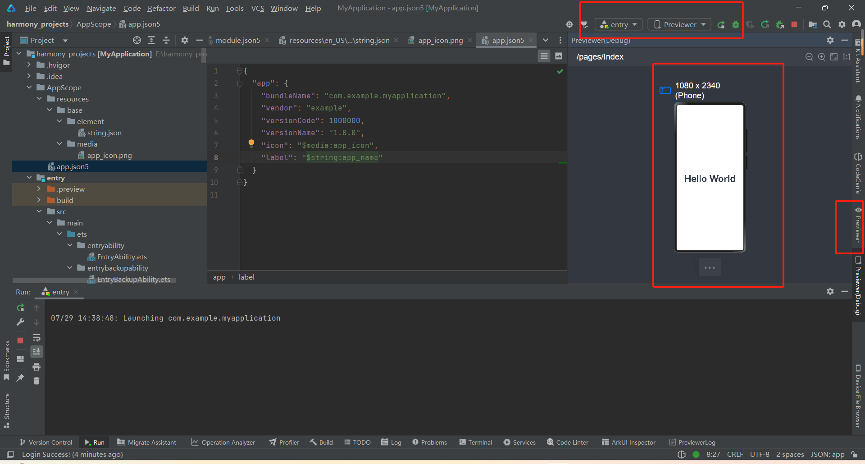
Task: Toggle the Project side tool window
Action: [6, 51]
